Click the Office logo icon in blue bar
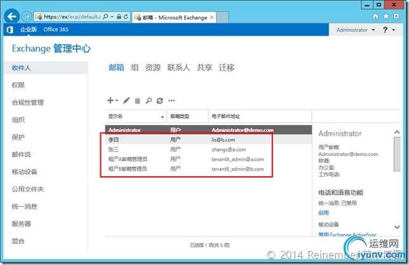The image size is (409, 265). [x=10, y=30]
